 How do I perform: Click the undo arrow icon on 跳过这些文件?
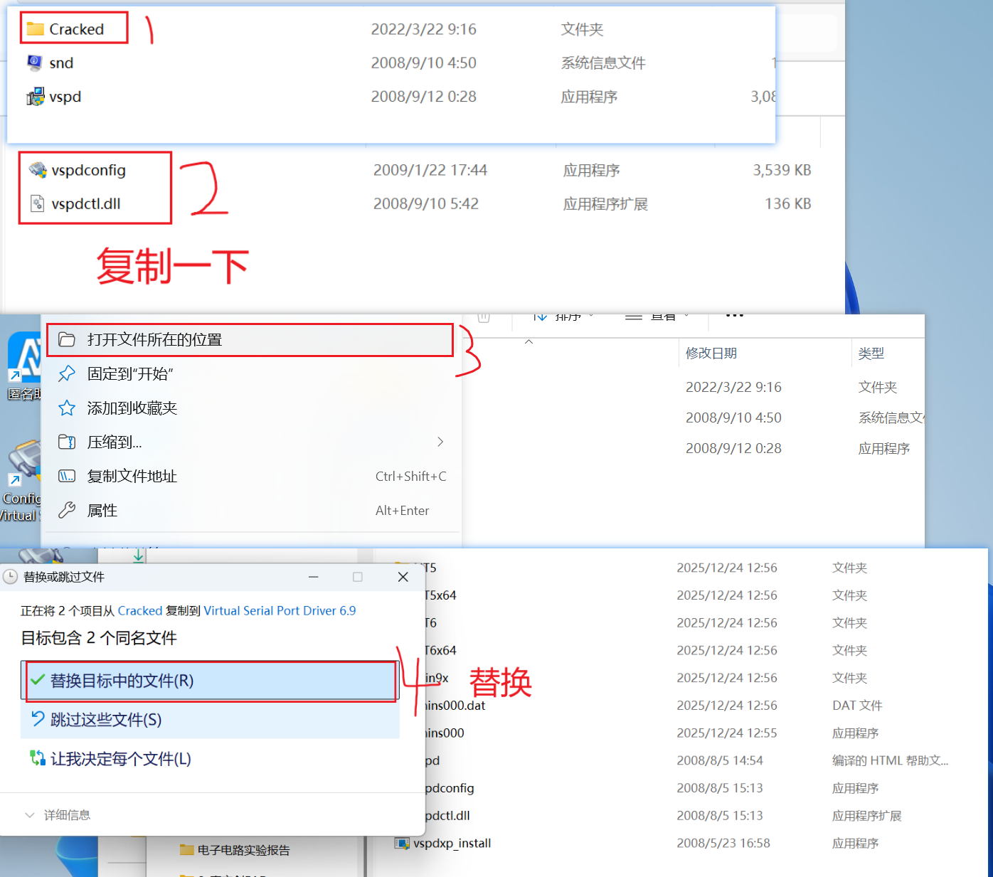click(x=38, y=718)
